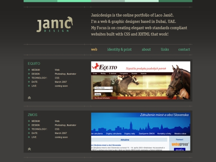This screenshot has height=162, width=216.
Task: Open the ZMOS website screenshot thumbnail
Action: (140, 132)
